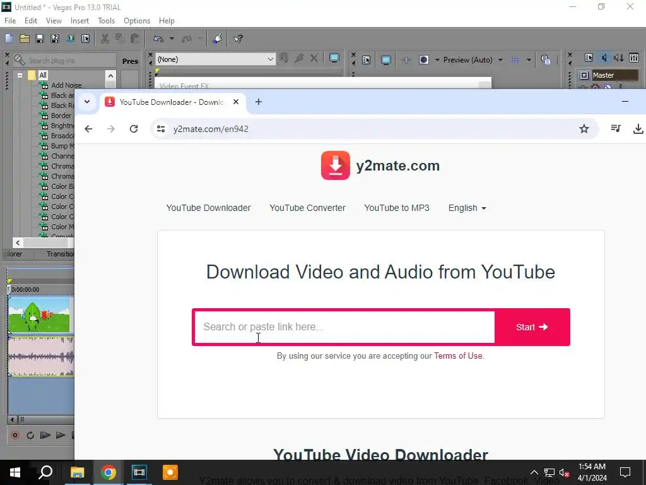This screenshot has height=485, width=646.
Task: Click the What's This help cursor icon
Action: [238, 39]
